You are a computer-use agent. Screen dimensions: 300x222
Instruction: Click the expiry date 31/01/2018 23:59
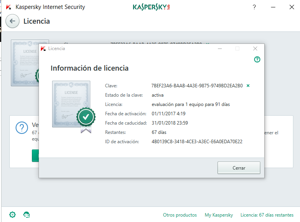pos(170,123)
